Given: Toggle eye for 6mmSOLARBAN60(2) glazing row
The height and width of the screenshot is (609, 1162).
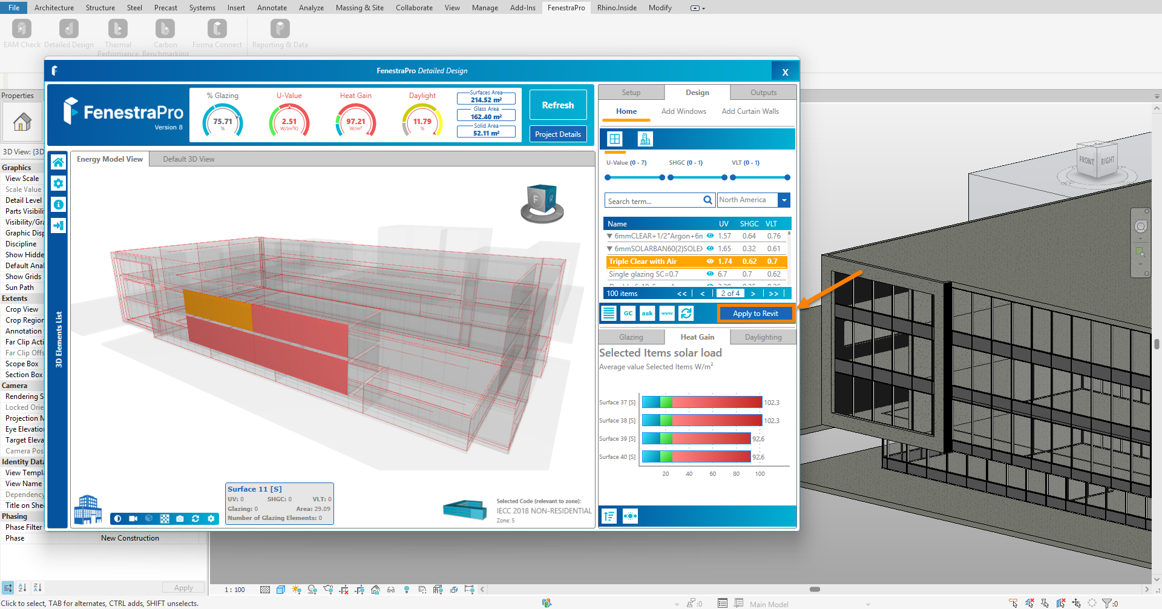Looking at the screenshot, I should pos(711,249).
